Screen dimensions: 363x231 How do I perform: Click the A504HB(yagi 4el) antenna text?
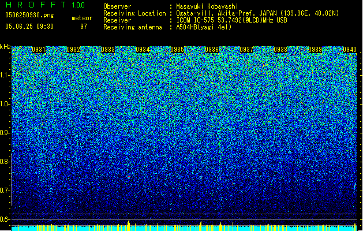tap(204, 27)
